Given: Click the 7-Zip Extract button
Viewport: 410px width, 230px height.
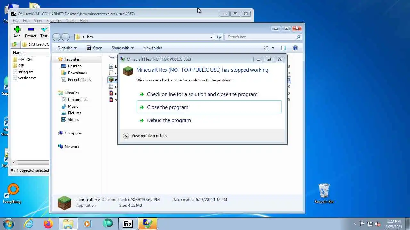Looking at the screenshot, I should (30, 32).
